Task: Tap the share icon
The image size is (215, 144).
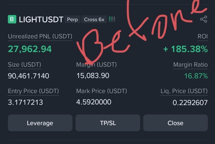Action: point(203,19)
